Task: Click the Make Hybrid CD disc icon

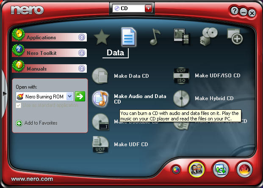Action: 181,98
